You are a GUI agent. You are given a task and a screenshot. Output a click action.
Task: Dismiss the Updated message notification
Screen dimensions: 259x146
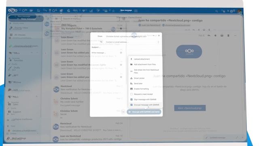pyautogui.click(x=242, y=137)
